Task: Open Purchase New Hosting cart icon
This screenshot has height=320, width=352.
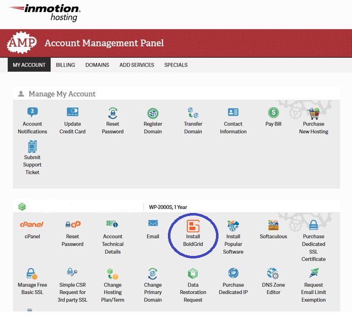Action: 314,113
